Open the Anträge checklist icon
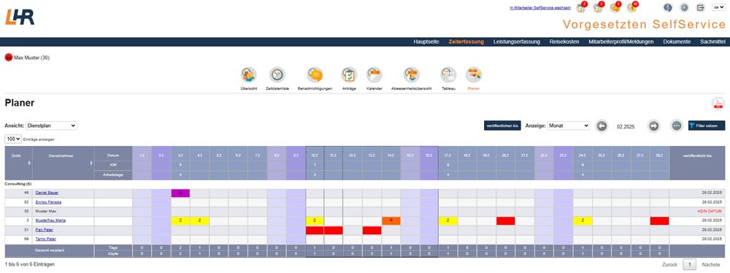This screenshot has height=273, width=730. click(349, 75)
